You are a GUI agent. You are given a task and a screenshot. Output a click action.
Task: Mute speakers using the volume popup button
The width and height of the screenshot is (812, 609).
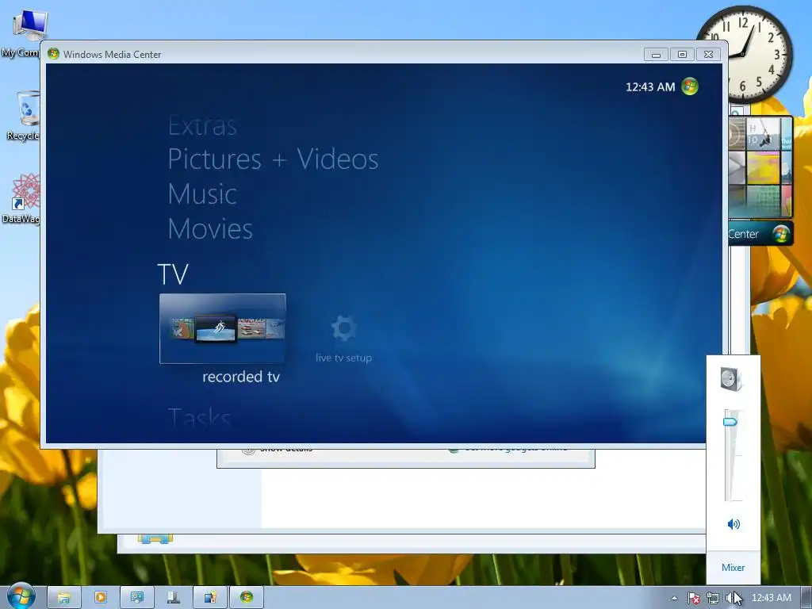pos(733,524)
